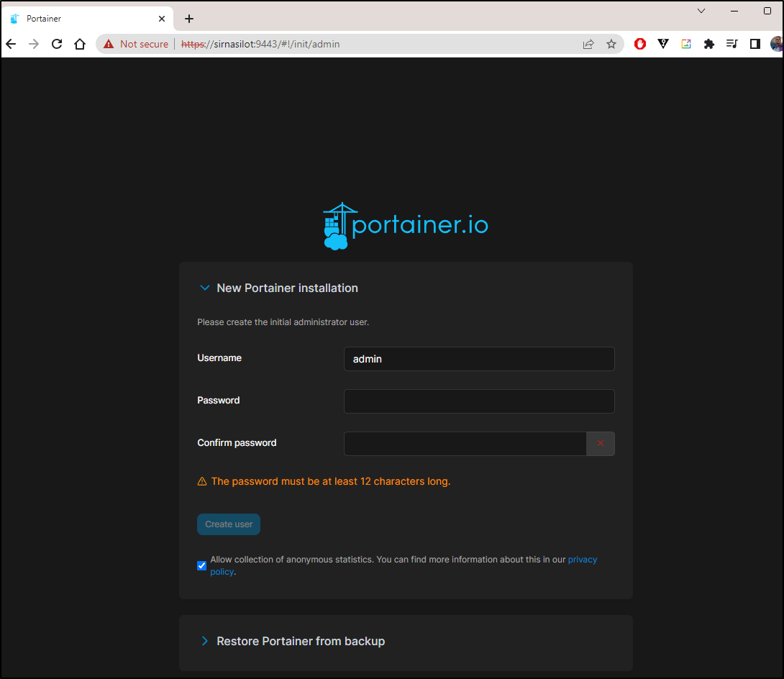The height and width of the screenshot is (679, 784).
Task: Click the address bar URL
Action: coord(260,44)
